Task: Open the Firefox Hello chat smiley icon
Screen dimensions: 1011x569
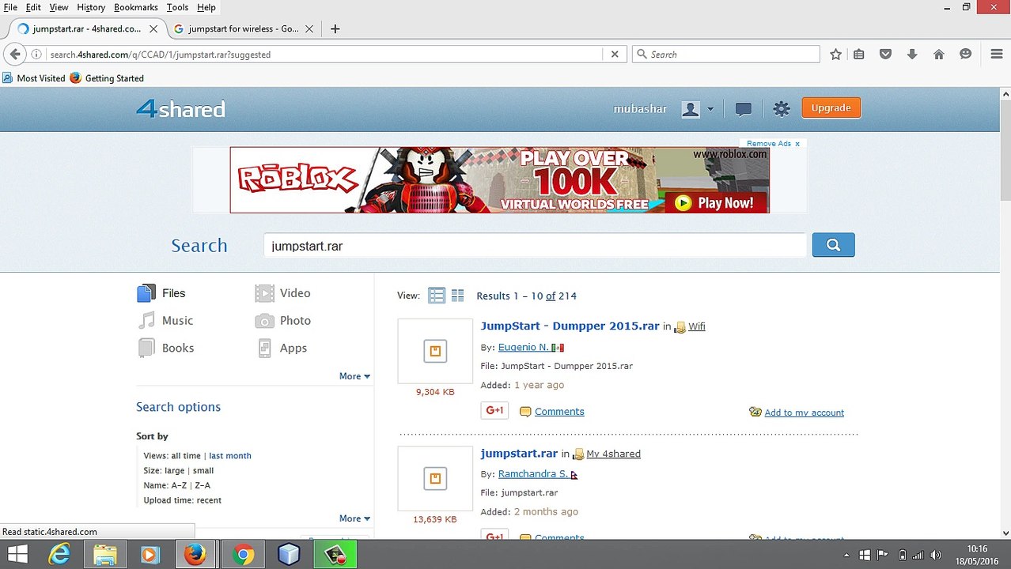Action: 965,54
